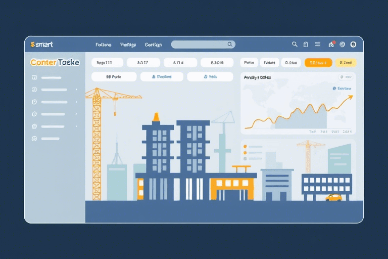Expand the second sidebar item chevron
Screen dimensions: 388x259
pyautogui.click(x=76, y=90)
